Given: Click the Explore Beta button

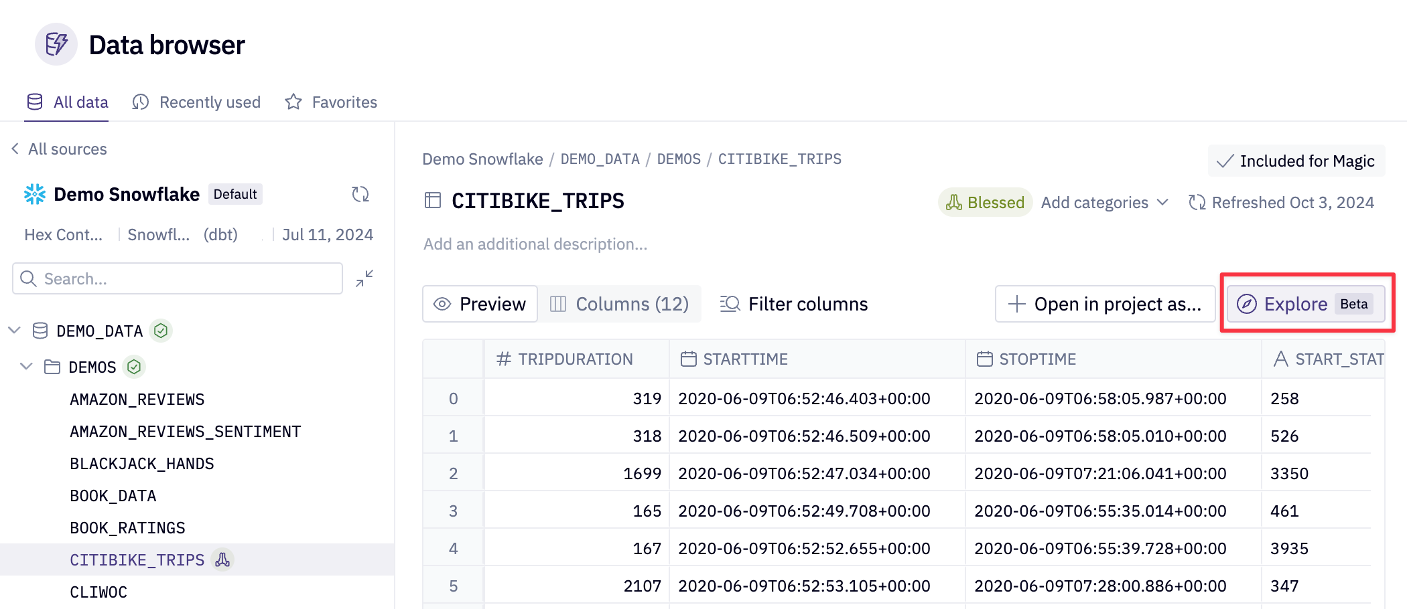Looking at the screenshot, I should point(1305,304).
